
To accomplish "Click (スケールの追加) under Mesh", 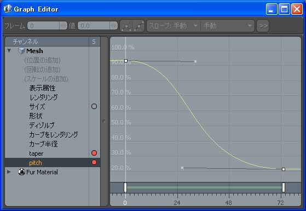I will 46,79.
